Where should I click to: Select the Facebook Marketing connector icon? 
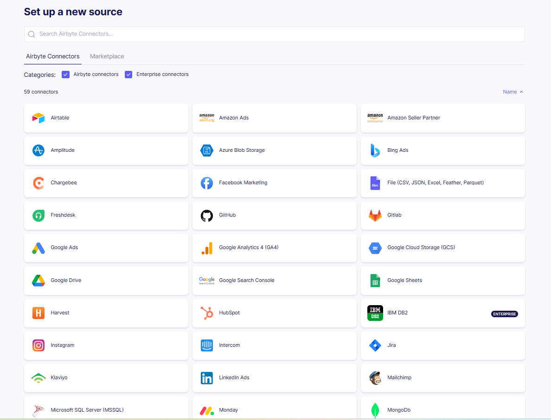pyautogui.click(x=206, y=182)
